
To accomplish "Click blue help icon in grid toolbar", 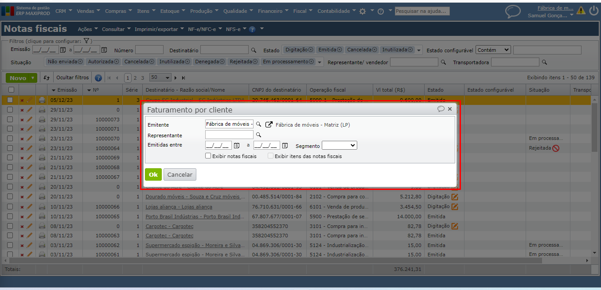I will 98,78.
